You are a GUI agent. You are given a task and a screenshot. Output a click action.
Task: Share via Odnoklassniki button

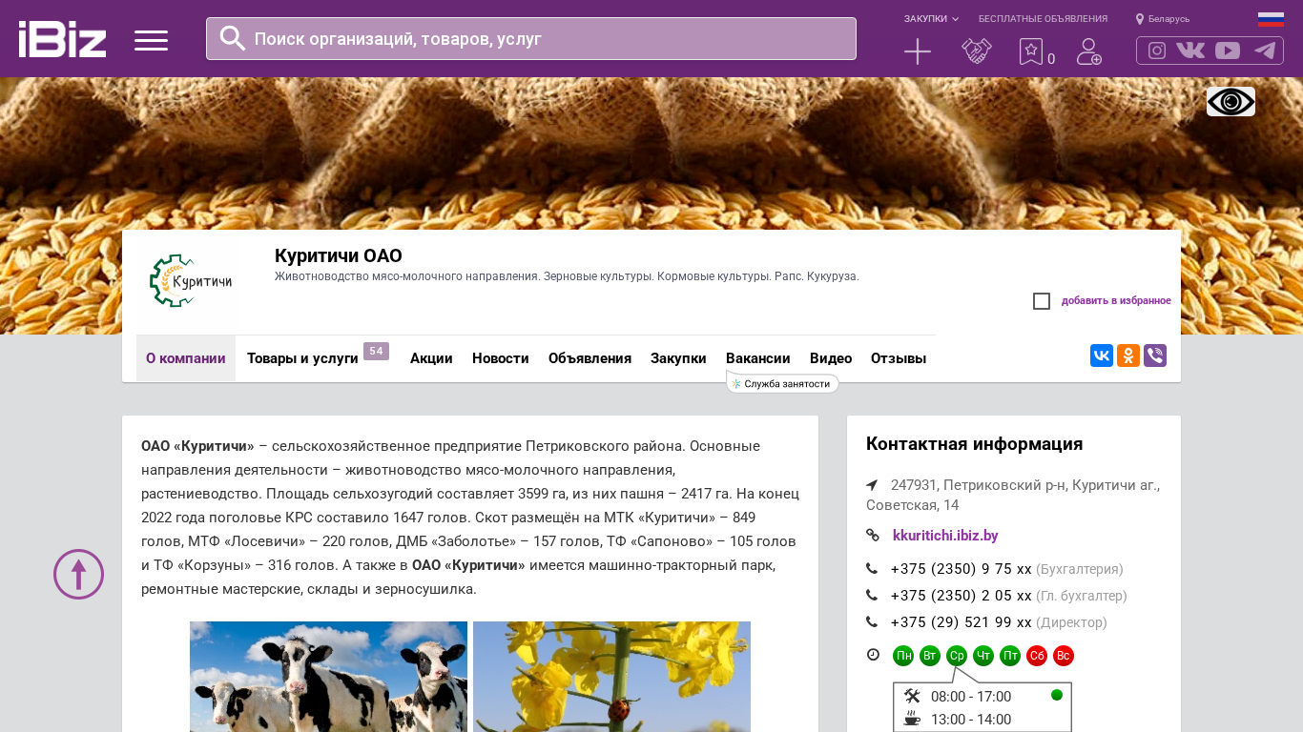(x=1128, y=356)
